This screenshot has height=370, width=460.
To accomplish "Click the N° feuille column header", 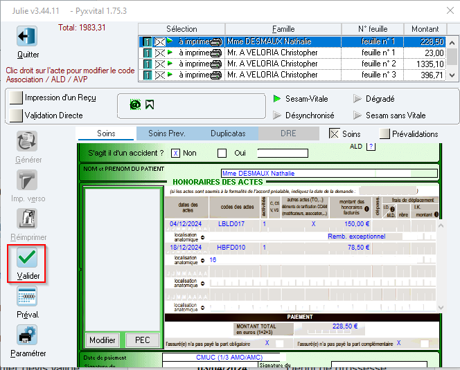I will tap(373, 29).
